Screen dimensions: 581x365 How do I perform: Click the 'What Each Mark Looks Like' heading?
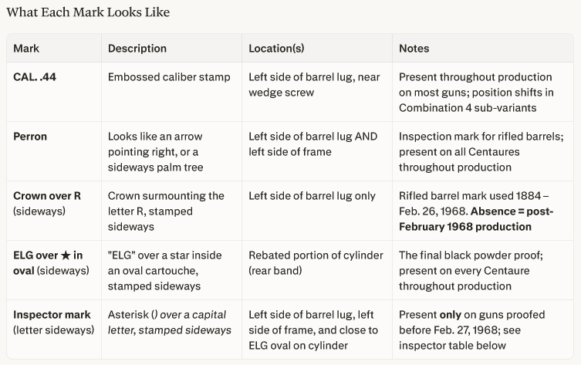pos(88,12)
